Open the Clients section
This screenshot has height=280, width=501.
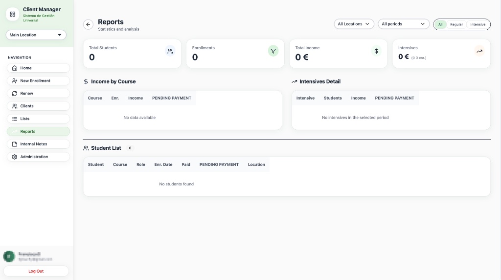(x=38, y=106)
